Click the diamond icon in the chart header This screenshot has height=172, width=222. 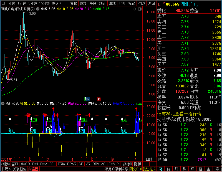(135, 9)
